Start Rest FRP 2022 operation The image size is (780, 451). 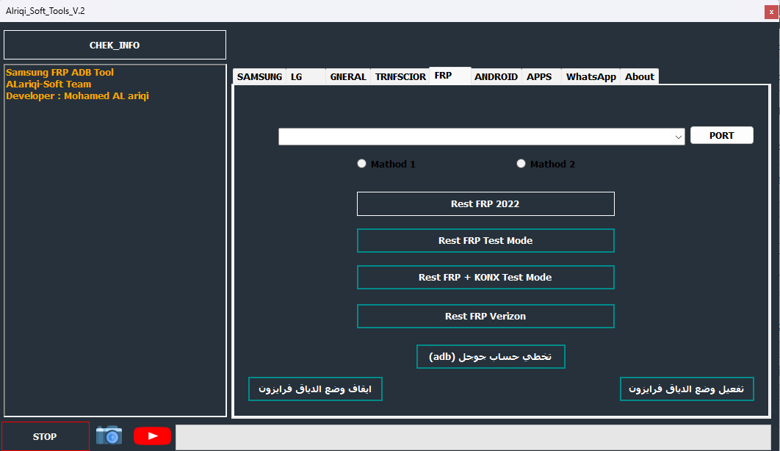point(485,203)
